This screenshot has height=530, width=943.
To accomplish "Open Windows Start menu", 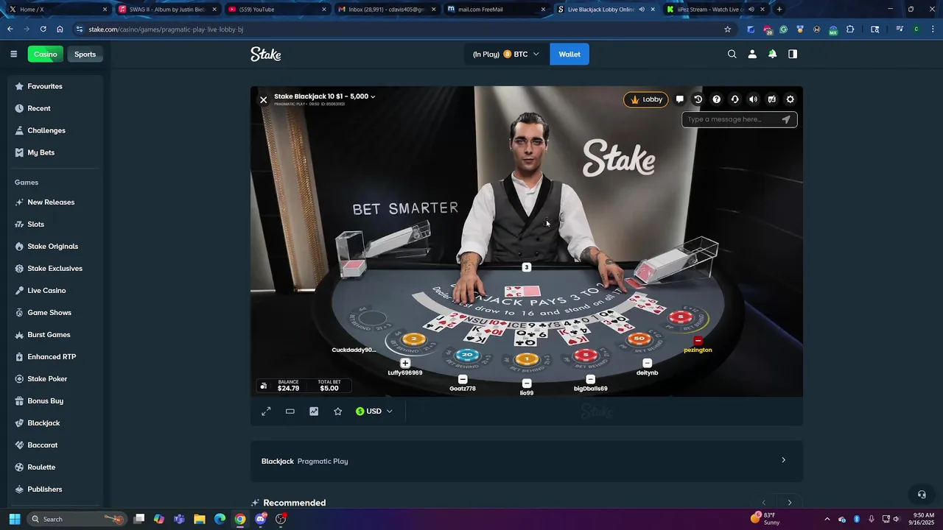I will pyautogui.click(x=14, y=519).
